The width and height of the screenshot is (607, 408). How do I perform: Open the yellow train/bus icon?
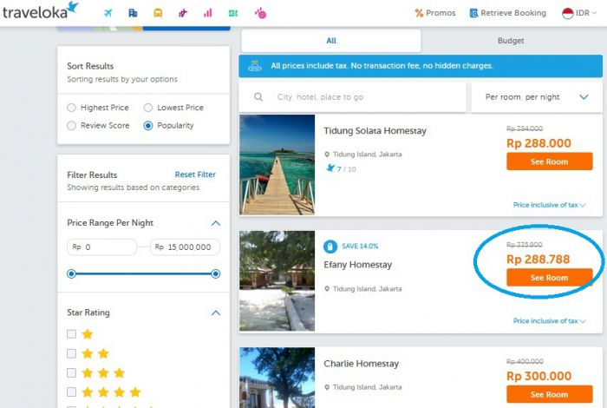[x=158, y=13]
